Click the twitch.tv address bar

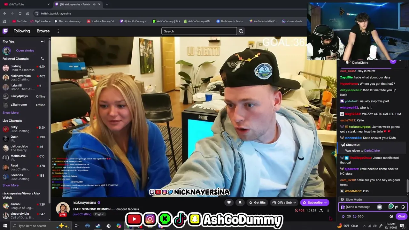[169, 13]
